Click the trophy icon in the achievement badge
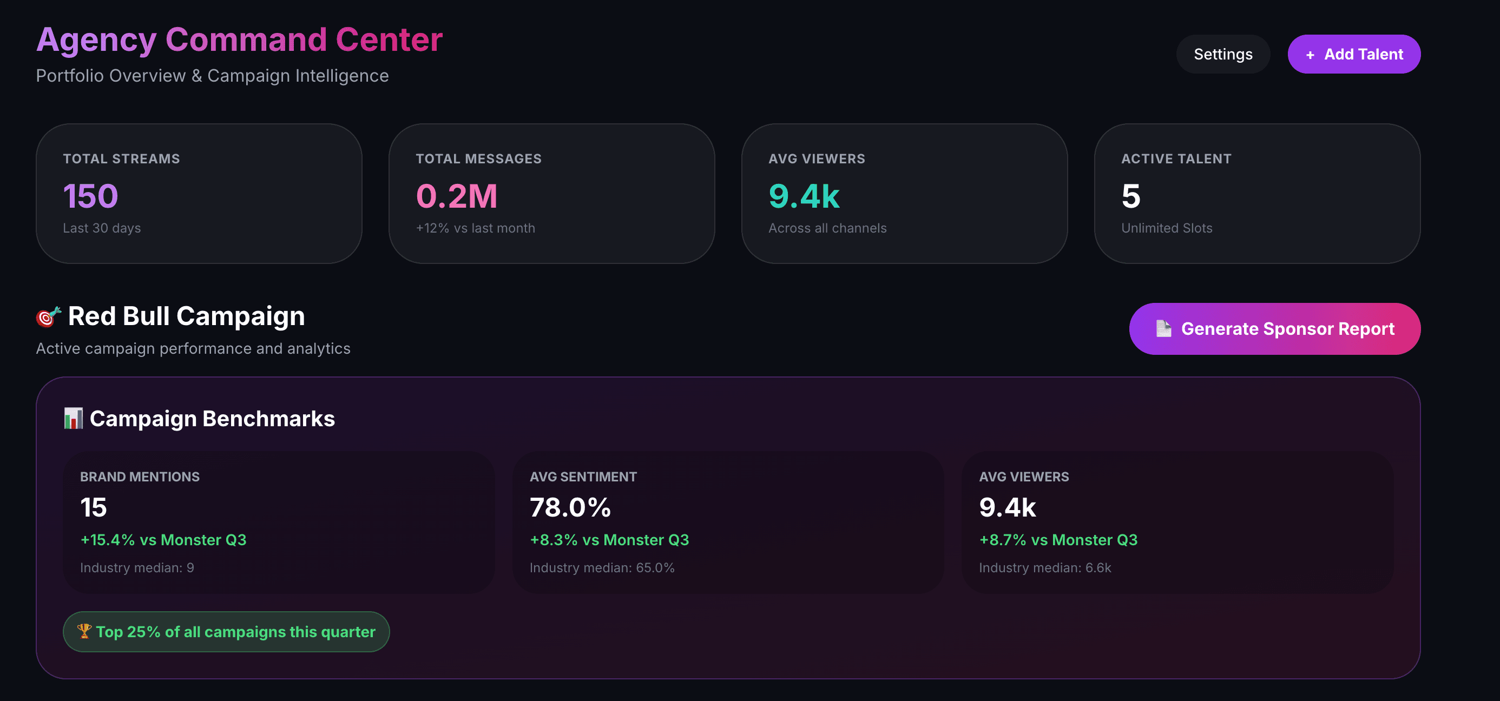1500x701 pixels. pyautogui.click(x=85, y=631)
